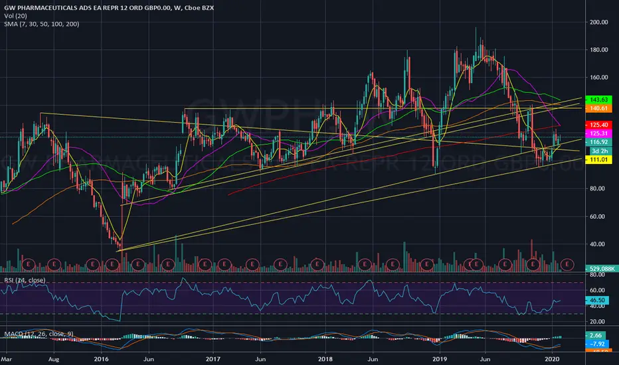Click the 200.00 price axis label
The width and height of the screenshot is (619, 365).
click(x=598, y=22)
